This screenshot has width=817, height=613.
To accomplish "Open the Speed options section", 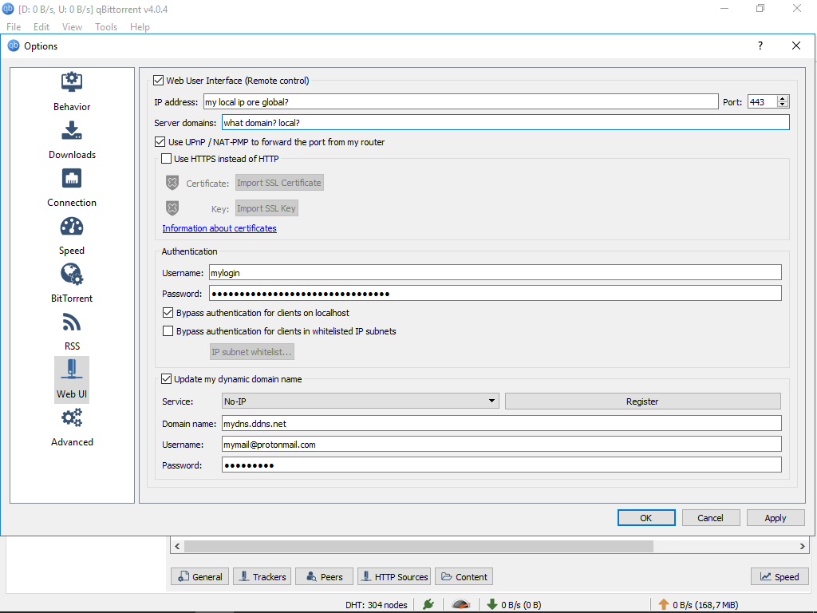I will pyautogui.click(x=72, y=236).
